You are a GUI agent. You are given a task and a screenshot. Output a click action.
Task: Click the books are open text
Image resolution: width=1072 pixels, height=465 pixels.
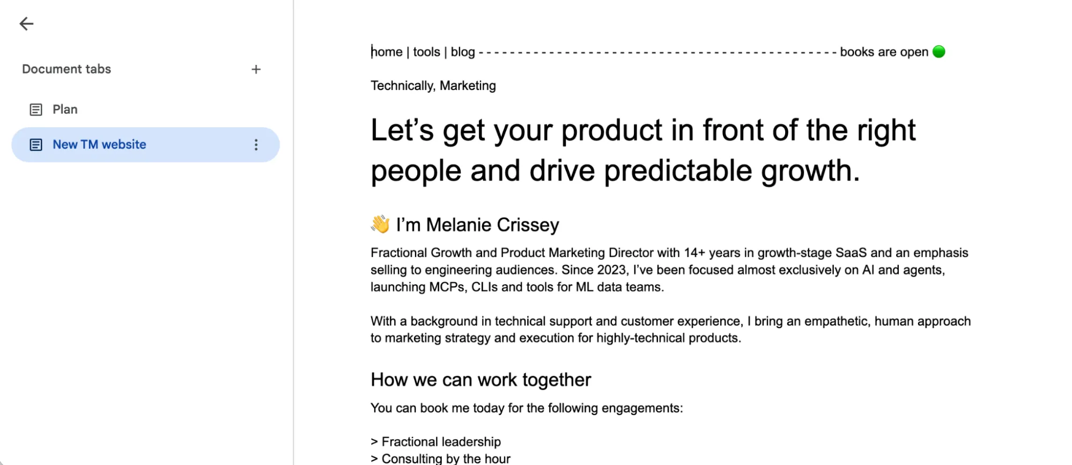(x=884, y=51)
